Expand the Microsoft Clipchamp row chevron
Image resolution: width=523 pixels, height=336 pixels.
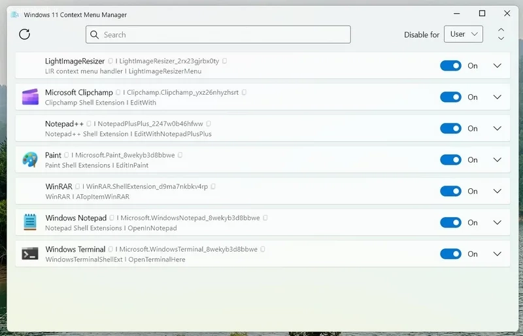click(x=497, y=97)
